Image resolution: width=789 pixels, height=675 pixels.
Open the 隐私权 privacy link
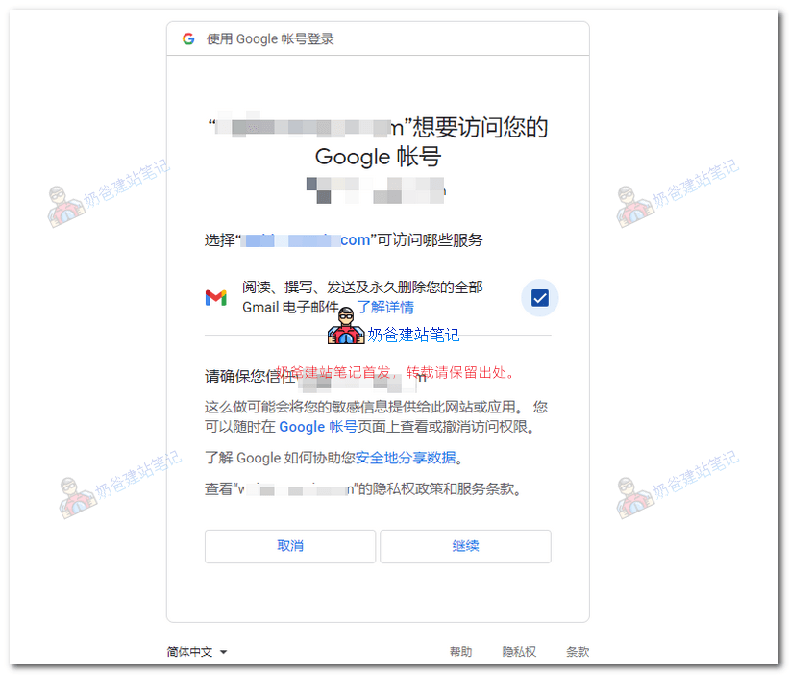[x=520, y=651]
